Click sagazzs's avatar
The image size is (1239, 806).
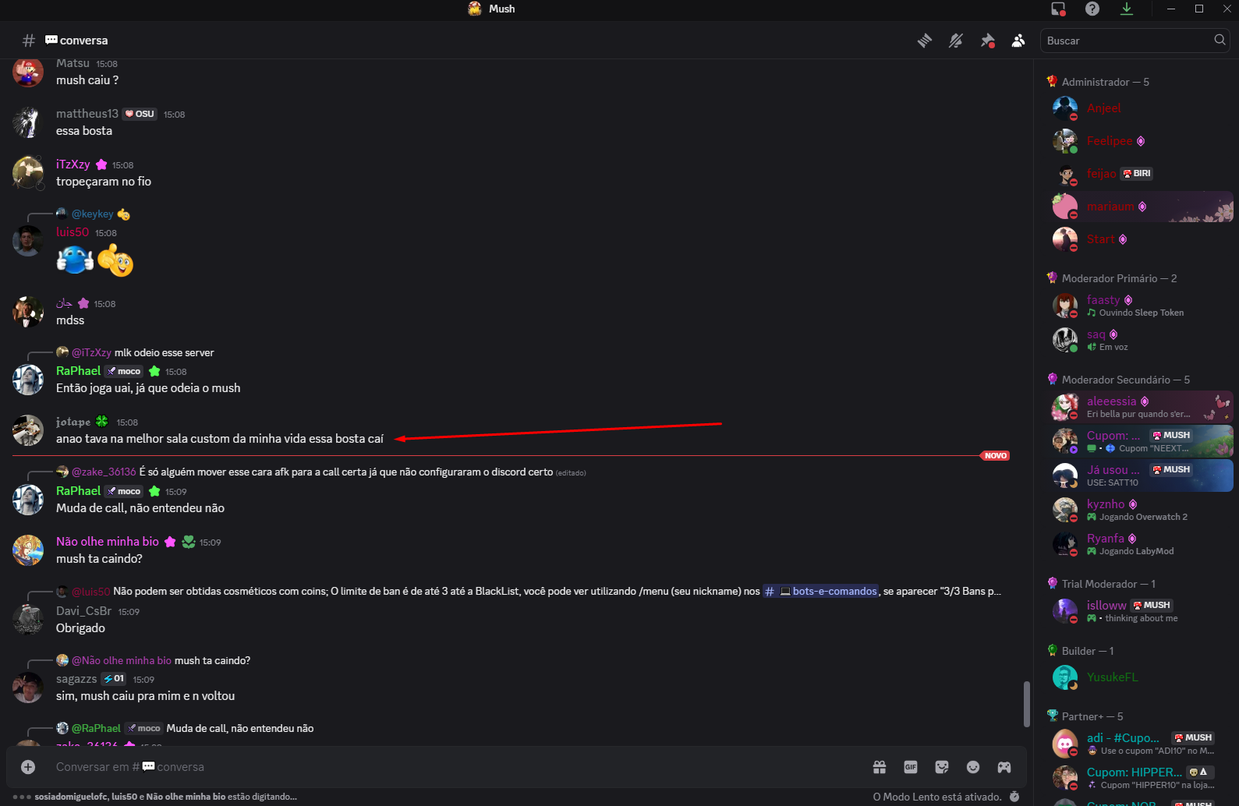28,688
